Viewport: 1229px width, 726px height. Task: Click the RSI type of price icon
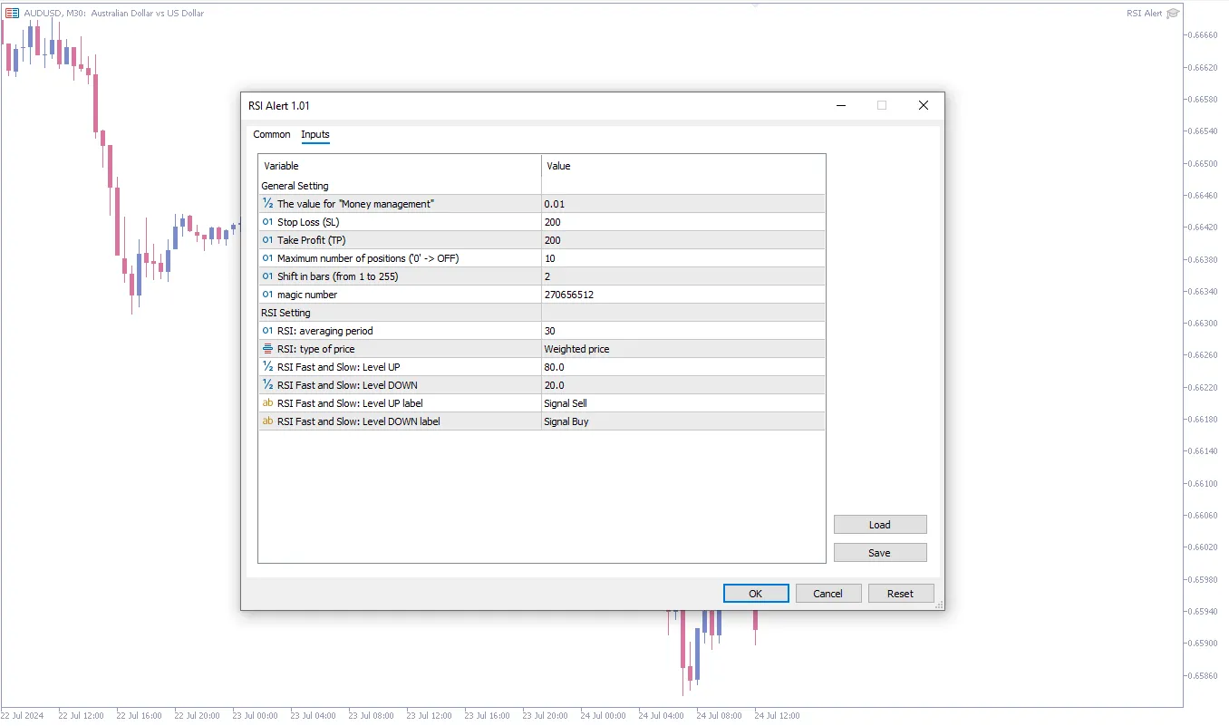pyautogui.click(x=267, y=349)
